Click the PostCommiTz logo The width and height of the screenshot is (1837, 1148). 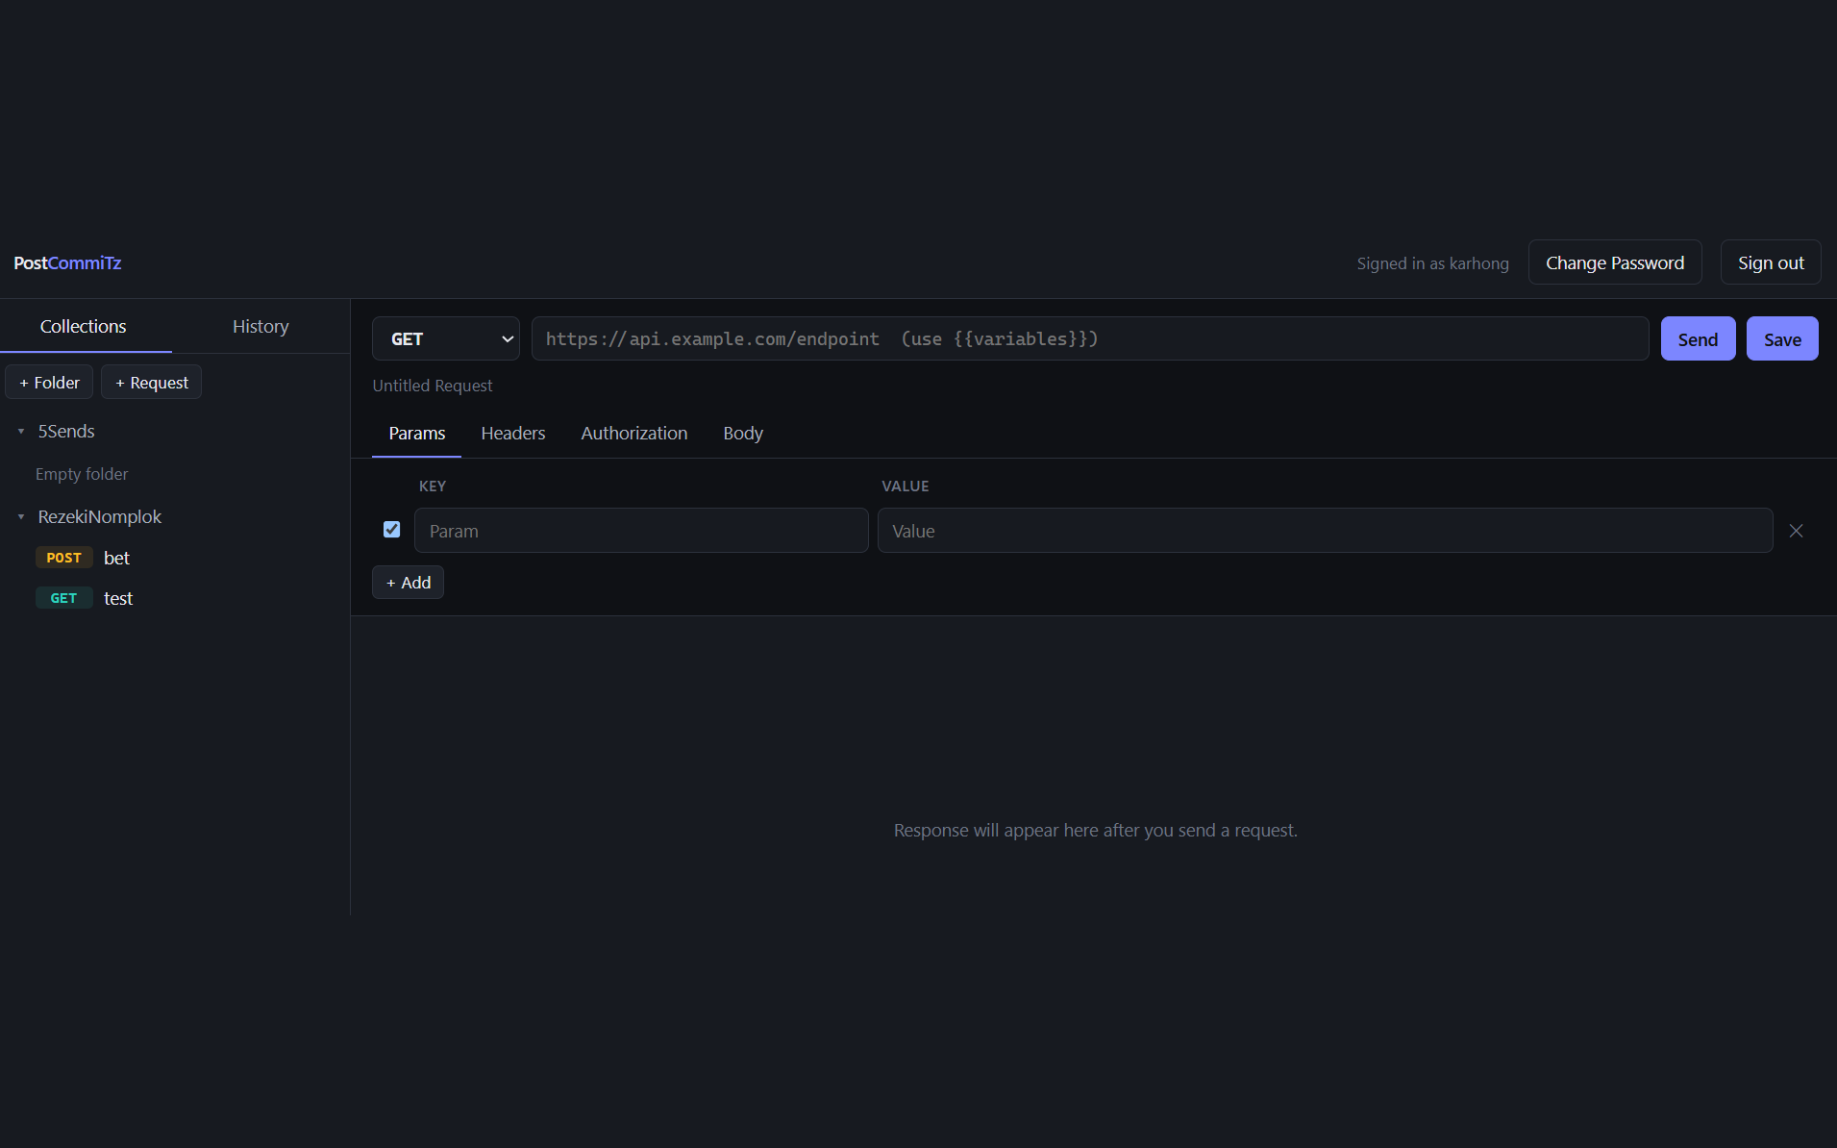tap(67, 262)
